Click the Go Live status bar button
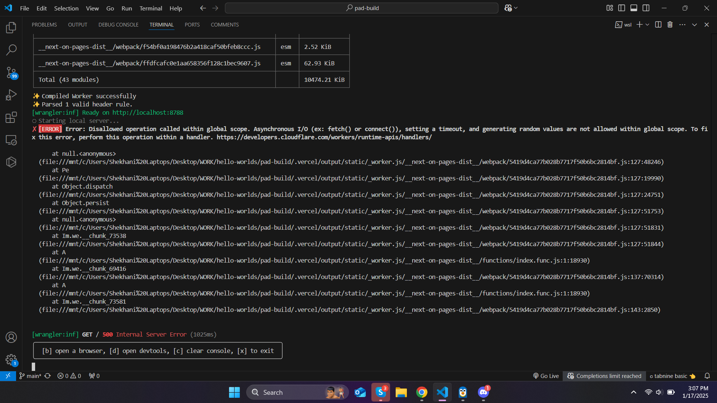Image resolution: width=717 pixels, height=403 pixels. [546, 376]
